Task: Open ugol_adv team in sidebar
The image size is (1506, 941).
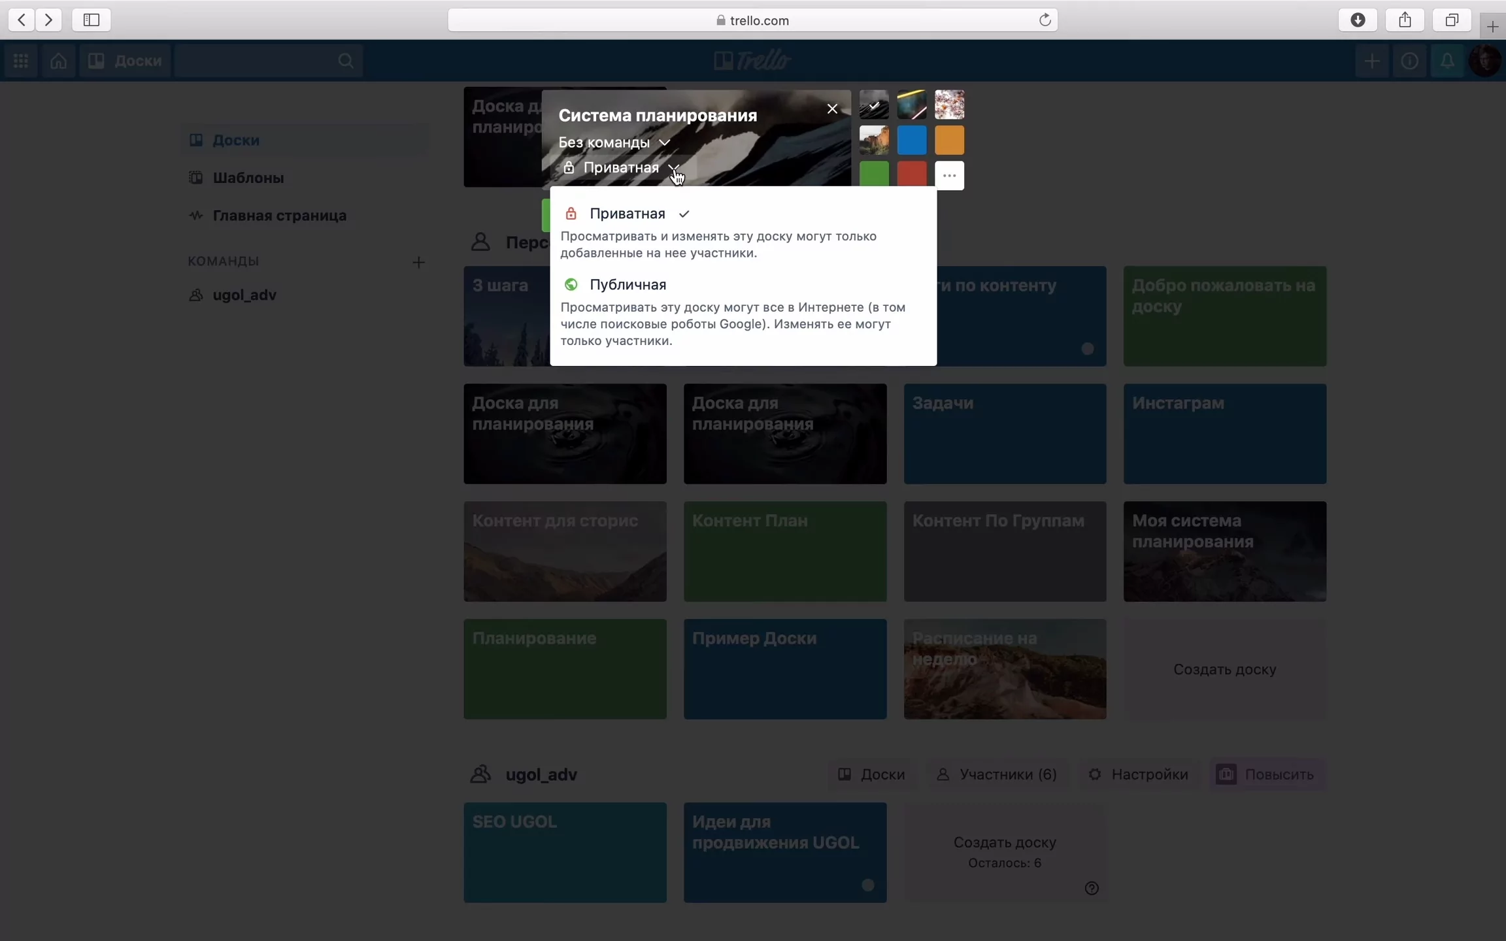Action: [x=305, y=295]
